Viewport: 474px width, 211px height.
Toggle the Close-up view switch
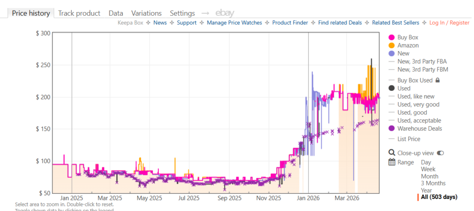pos(440,153)
